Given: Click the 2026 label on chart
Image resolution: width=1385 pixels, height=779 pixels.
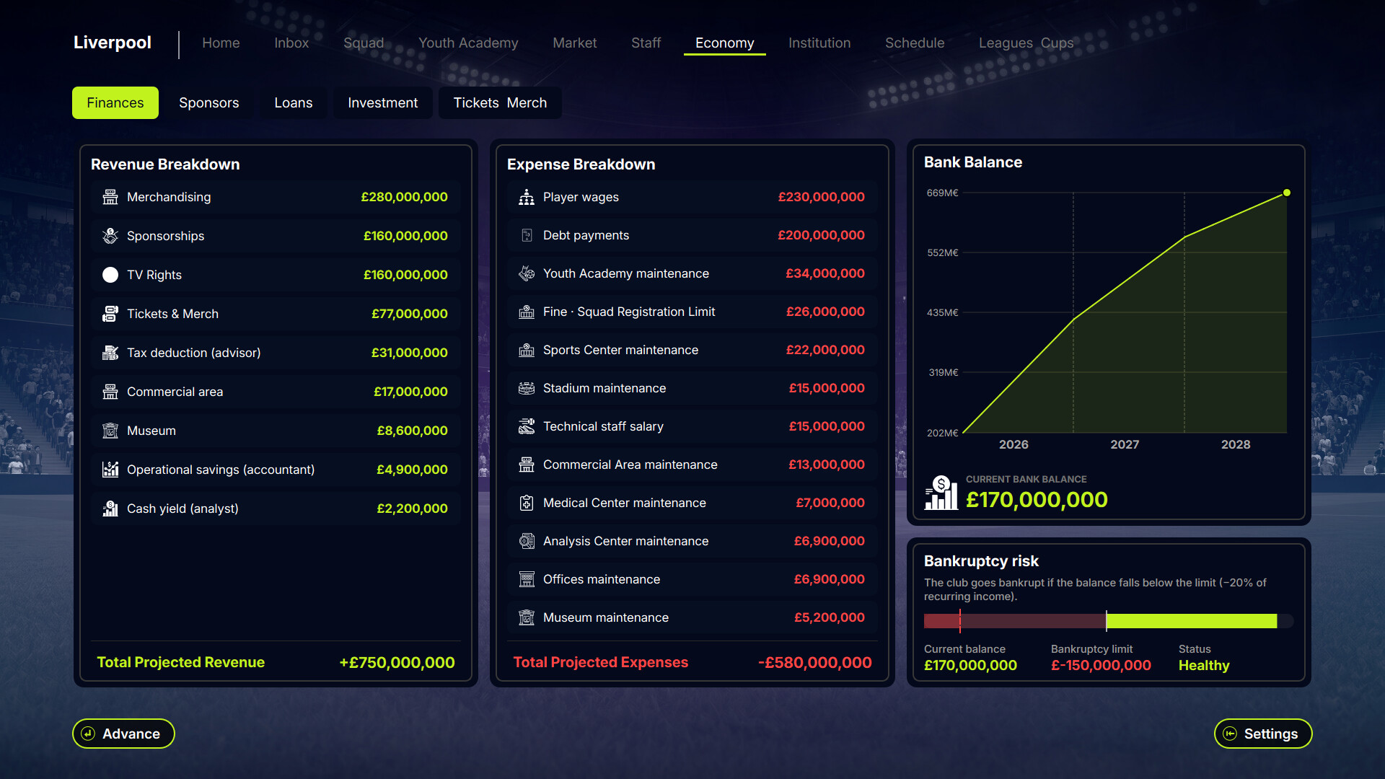Looking at the screenshot, I should [x=1014, y=444].
